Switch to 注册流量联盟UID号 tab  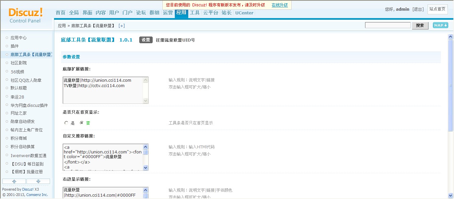point(175,40)
